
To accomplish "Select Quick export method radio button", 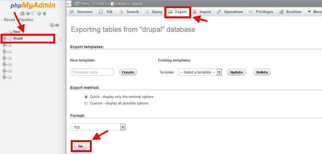I will coord(86,97).
